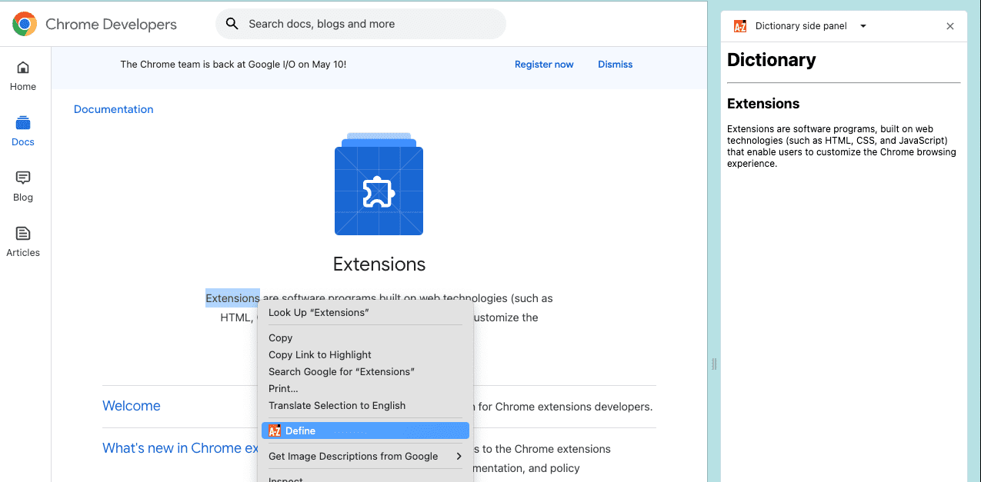981x482 pixels.
Task: Click the search docs input field
Action: click(360, 24)
